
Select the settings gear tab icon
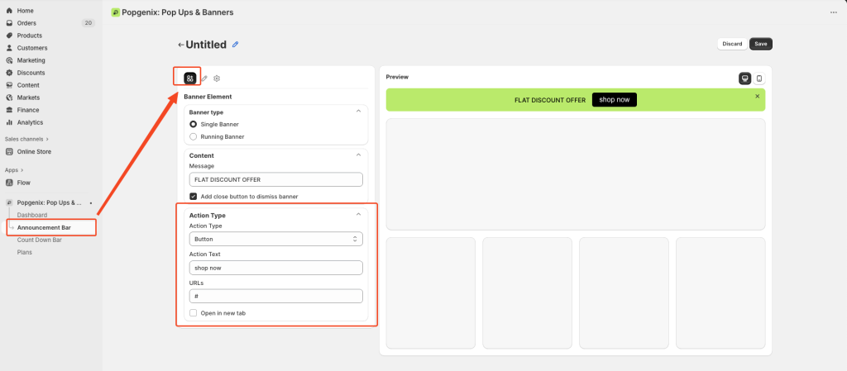tap(217, 78)
